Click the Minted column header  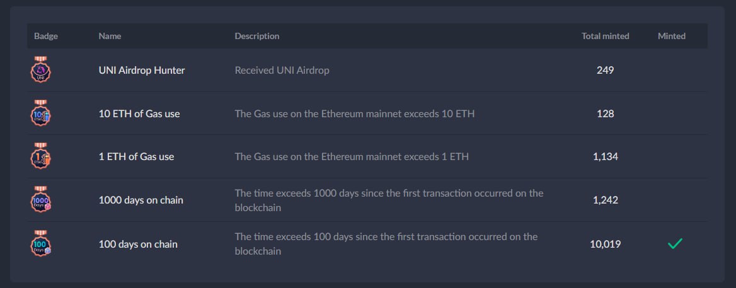tap(672, 36)
